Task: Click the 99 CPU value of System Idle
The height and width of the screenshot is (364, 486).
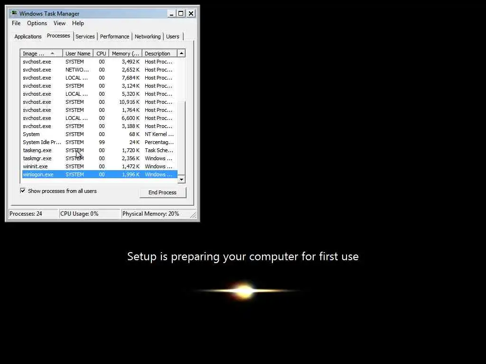Action: pyautogui.click(x=102, y=142)
